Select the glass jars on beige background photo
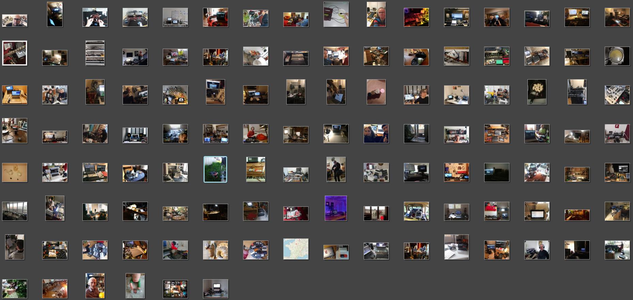 click(x=15, y=172)
